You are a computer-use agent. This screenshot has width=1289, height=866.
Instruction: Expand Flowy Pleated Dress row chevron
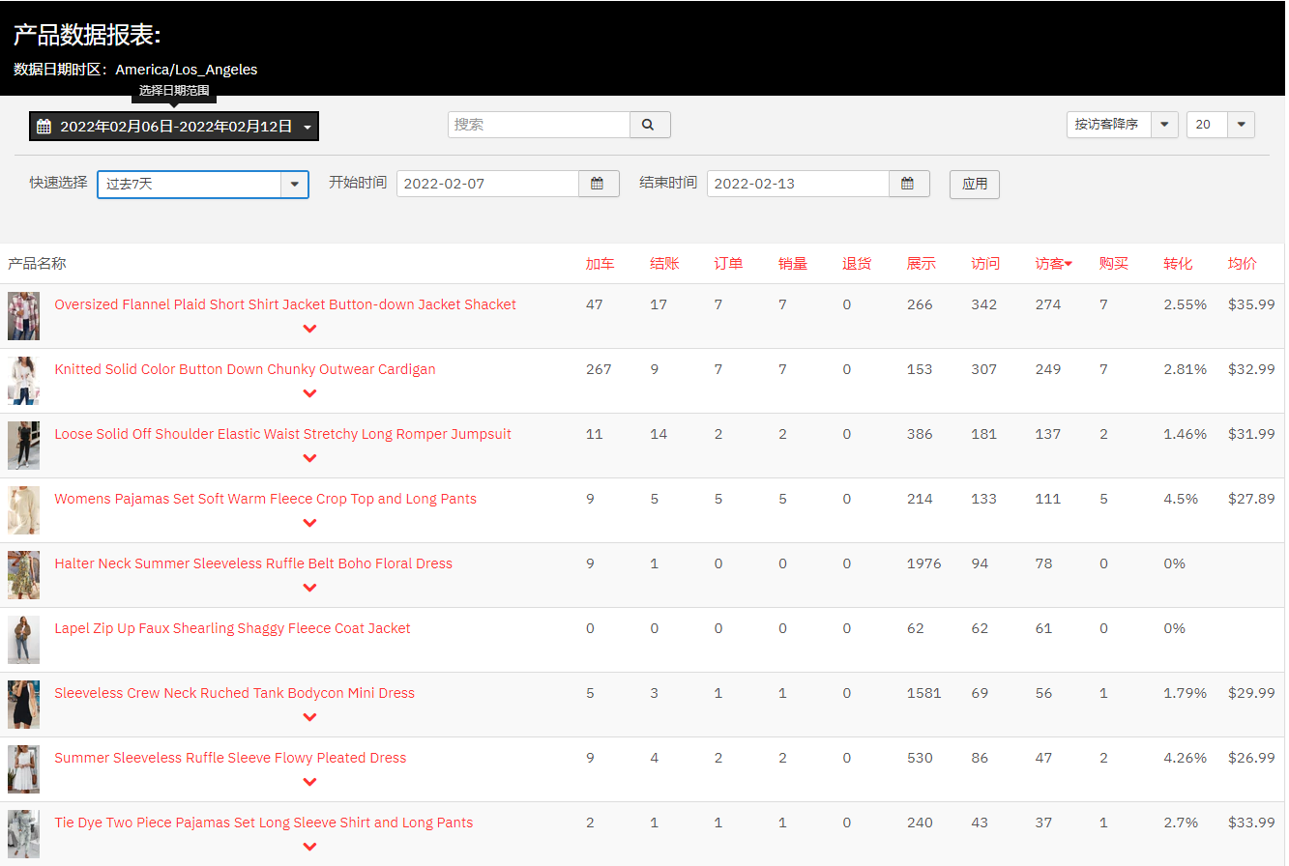click(x=309, y=782)
